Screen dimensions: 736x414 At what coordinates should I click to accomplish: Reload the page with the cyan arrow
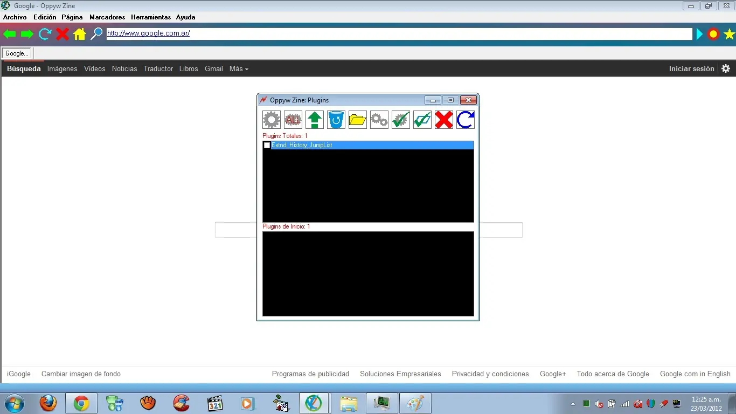coord(45,34)
